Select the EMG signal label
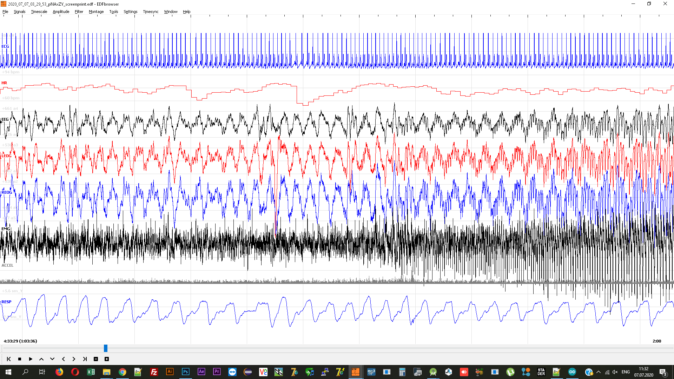Viewport: 674px width, 379px height. coord(6,229)
